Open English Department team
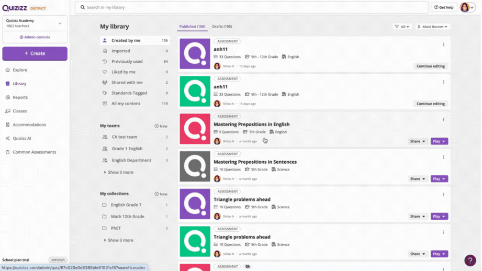The width and height of the screenshot is (482, 271). coord(135,161)
